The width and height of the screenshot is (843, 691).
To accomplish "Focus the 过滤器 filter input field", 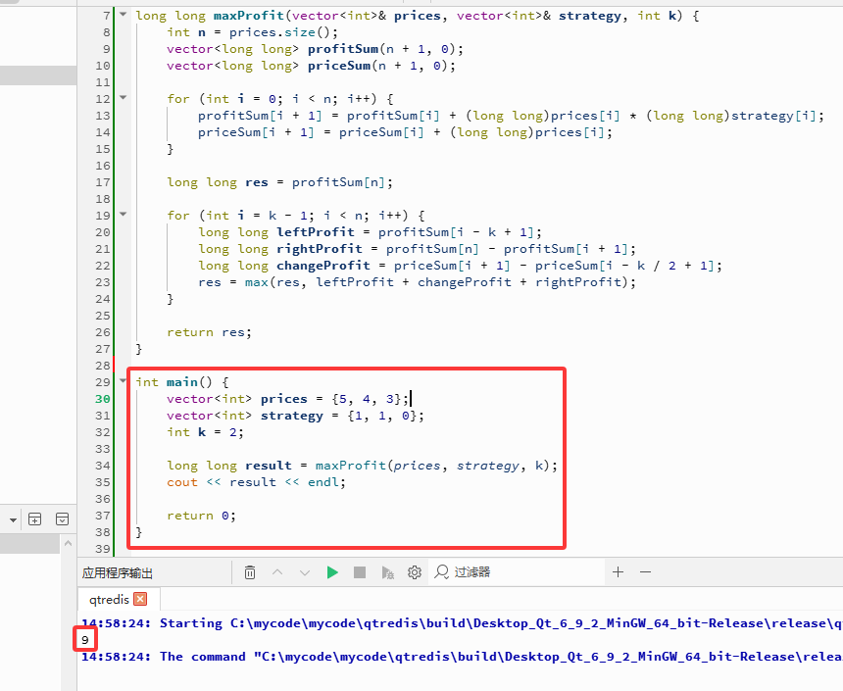I will [519, 571].
